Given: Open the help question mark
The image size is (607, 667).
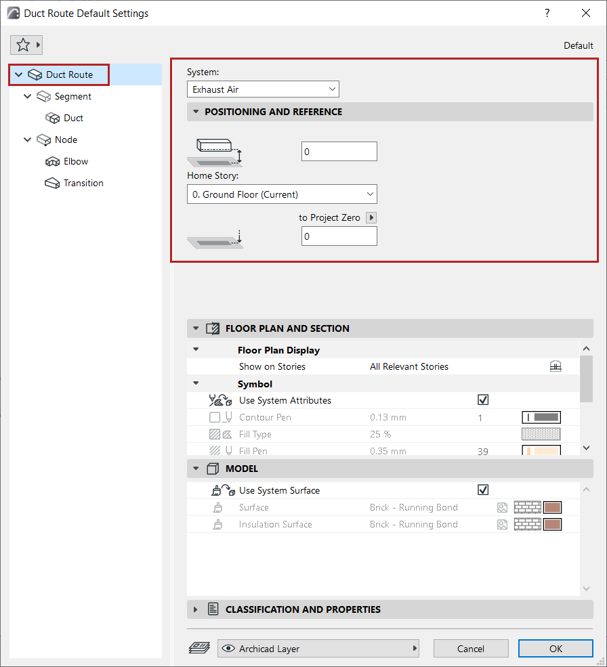Looking at the screenshot, I should click(547, 13).
